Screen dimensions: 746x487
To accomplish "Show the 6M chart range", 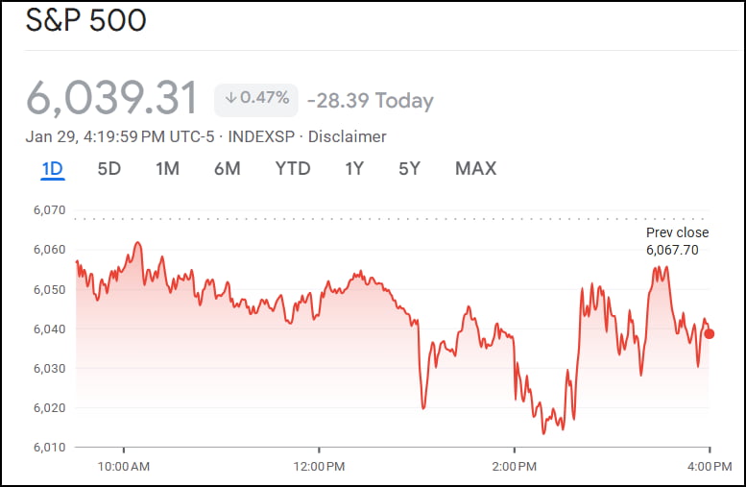I will [227, 169].
